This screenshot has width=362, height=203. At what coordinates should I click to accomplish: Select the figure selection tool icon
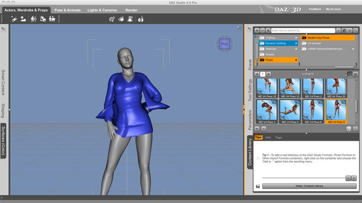tap(130, 19)
